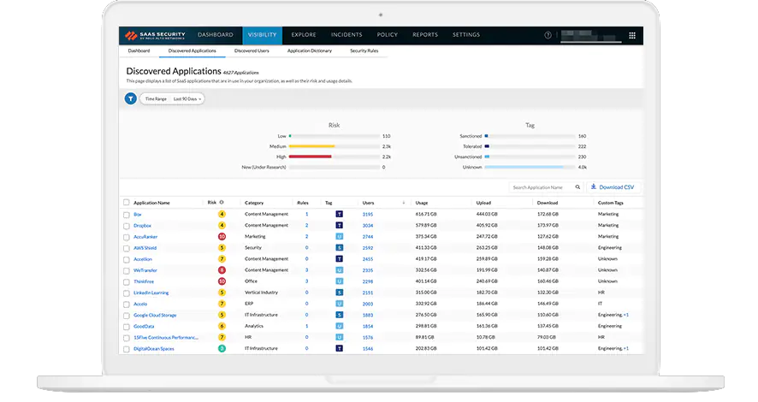Click the Unknown tag light-blue bar
The width and height of the screenshot is (758, 402).
[x=524, y=167]
